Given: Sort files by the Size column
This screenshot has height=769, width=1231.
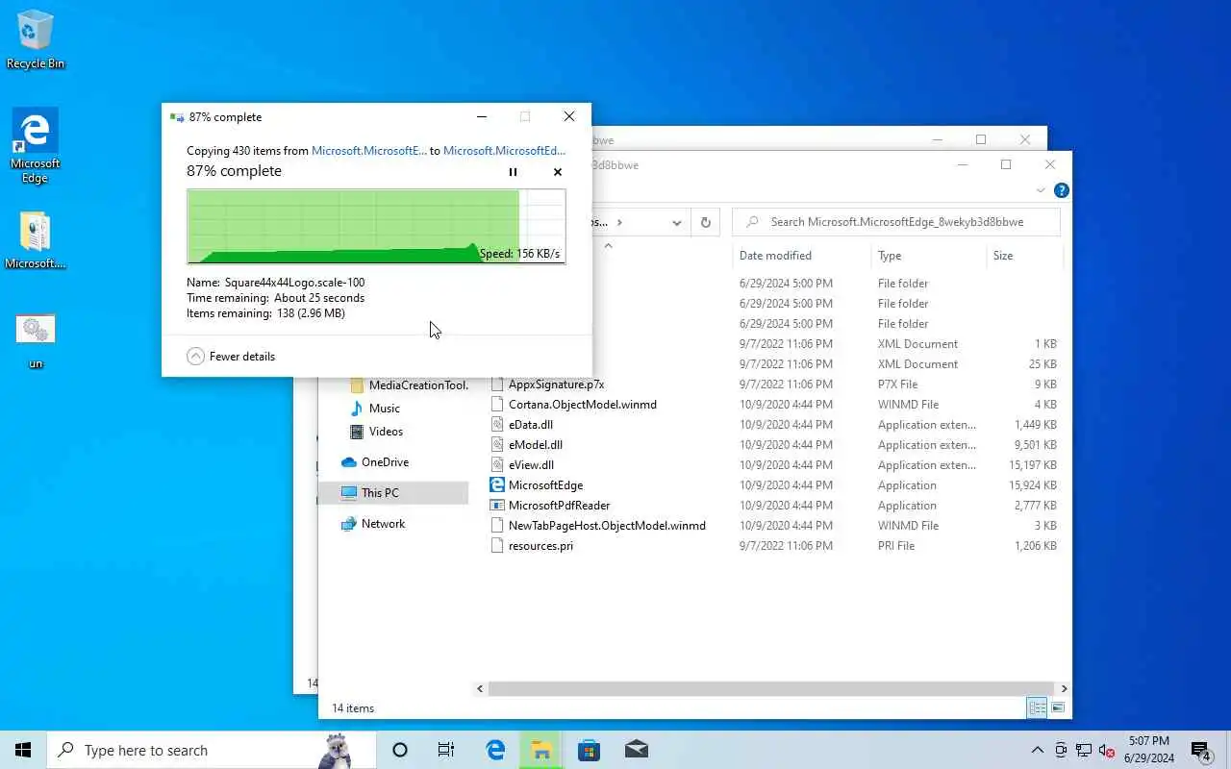Looking at the screenshot, I should 1023,256.
